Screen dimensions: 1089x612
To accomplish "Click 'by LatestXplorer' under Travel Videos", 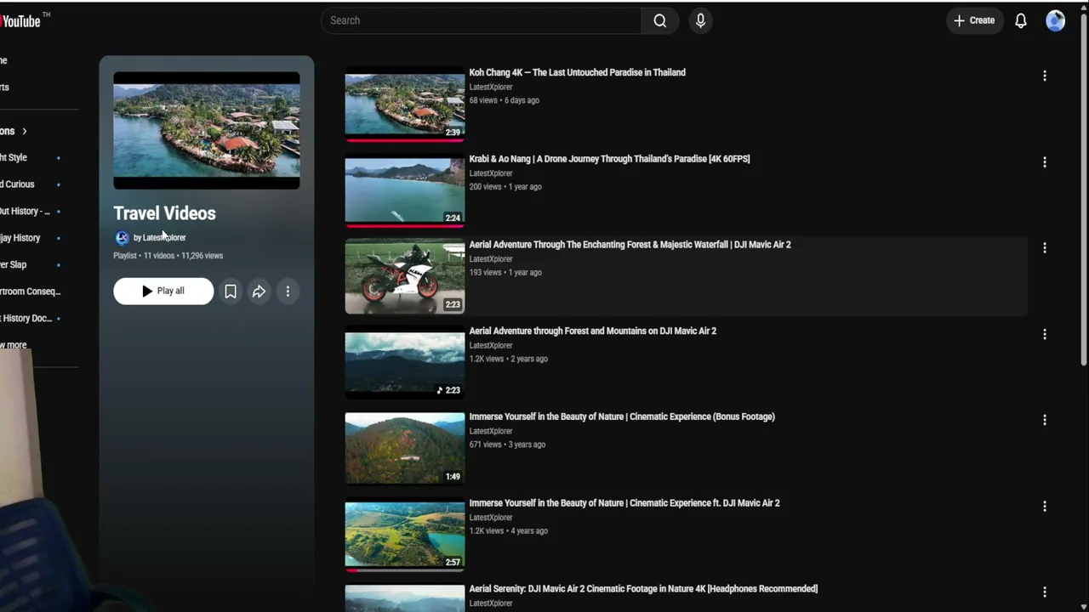I will pyautogui.click(x=159, y=238).
